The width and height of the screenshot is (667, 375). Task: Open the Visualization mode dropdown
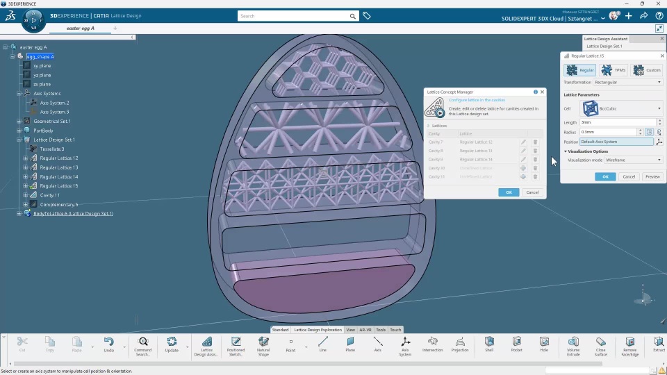tap(633, 160)
